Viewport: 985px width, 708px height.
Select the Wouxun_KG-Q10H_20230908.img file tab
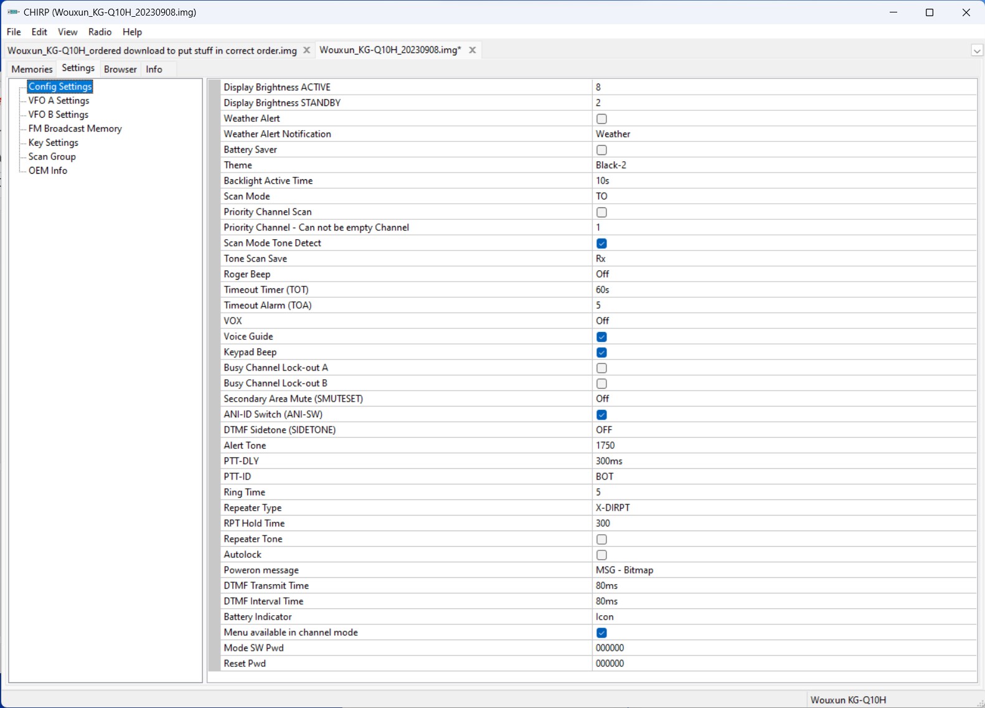[390, 50]
